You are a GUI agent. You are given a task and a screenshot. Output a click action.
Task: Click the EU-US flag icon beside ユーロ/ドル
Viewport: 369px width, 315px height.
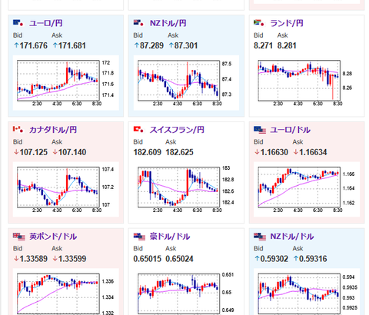(260, 130)
